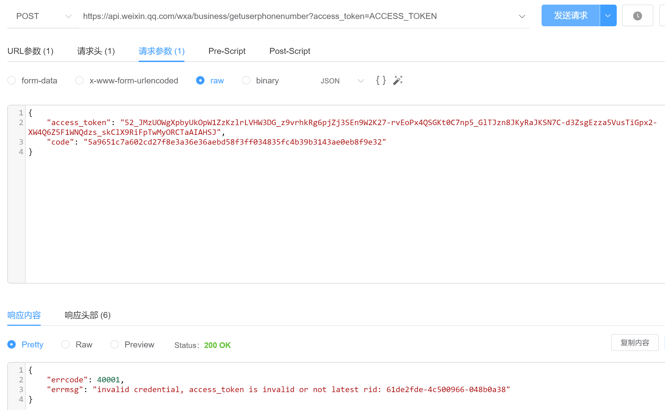Select the form-data radio button
The height and width of the screenshot is (410, 665).
12,80
